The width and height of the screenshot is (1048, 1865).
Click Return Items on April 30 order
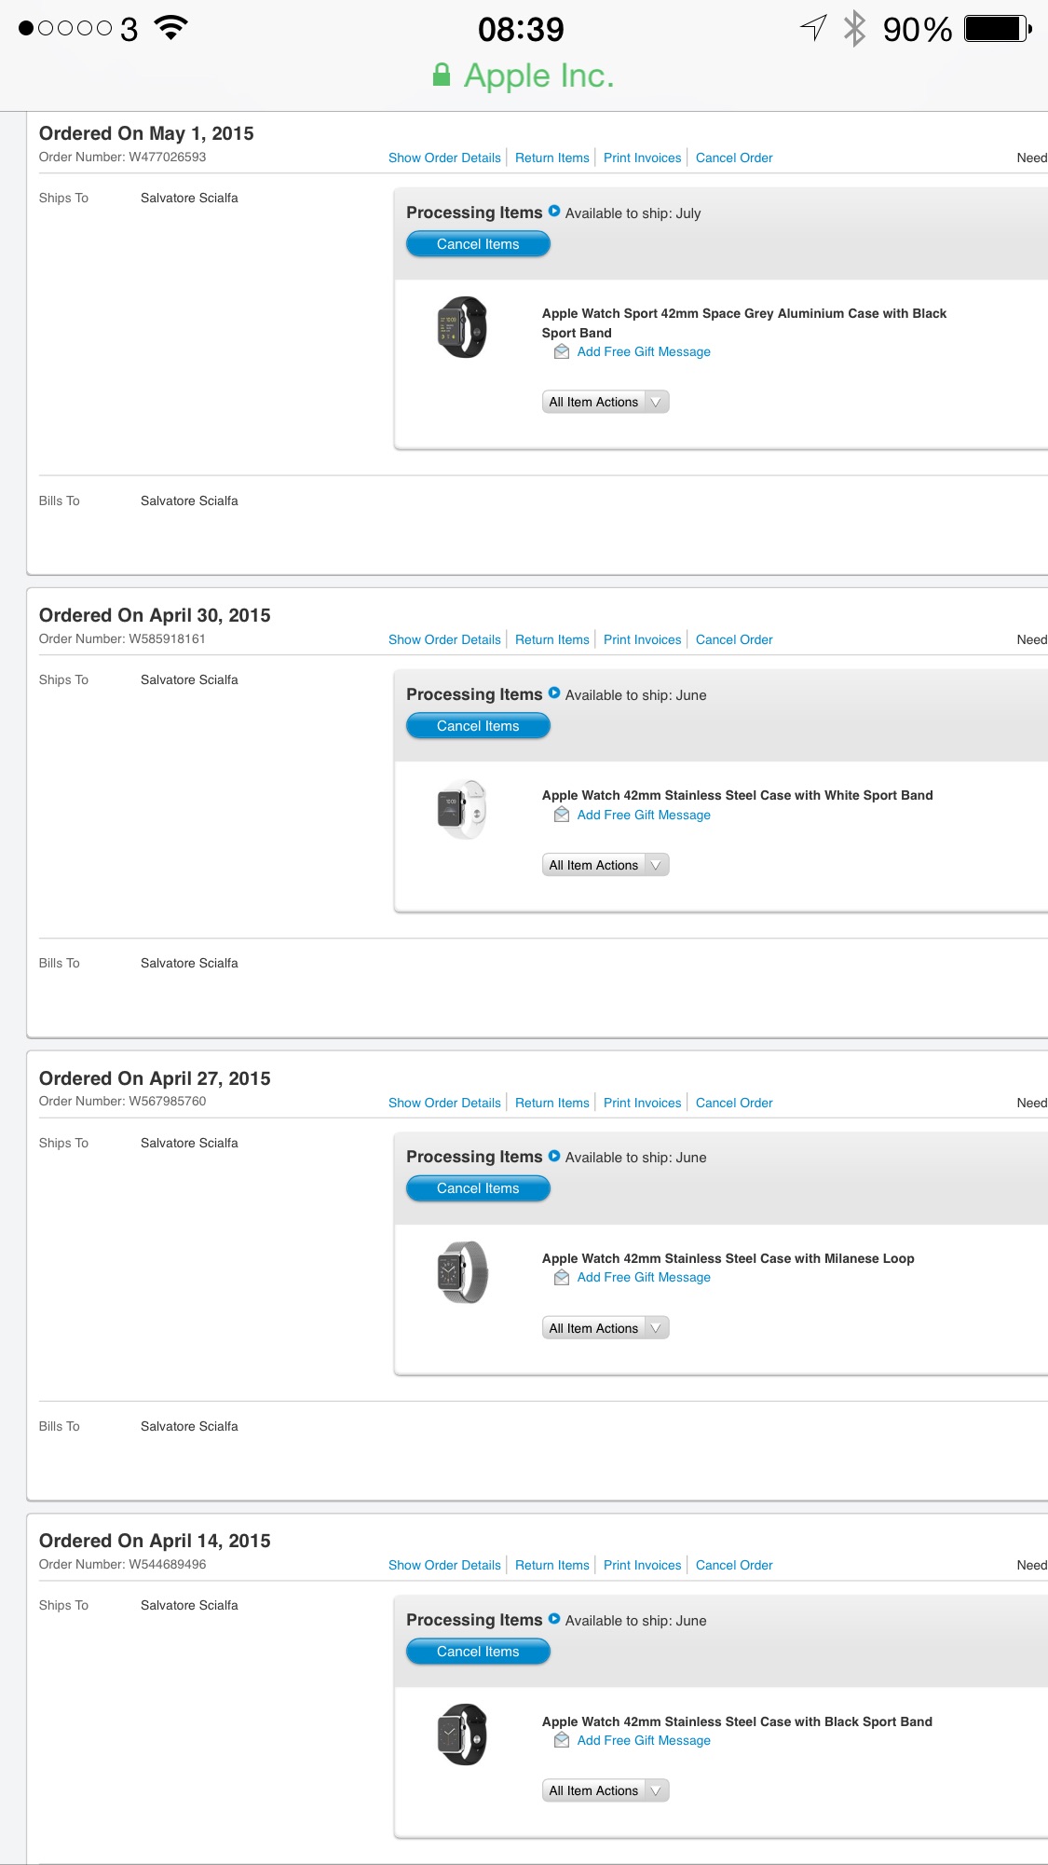(x=552, y=639)
